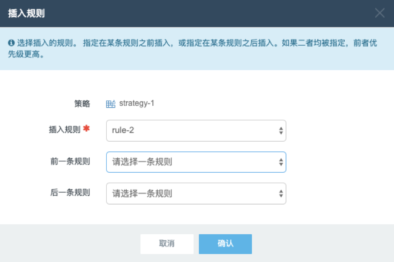
Task: Click the blue info icon in banner
Action: [11, 43]
